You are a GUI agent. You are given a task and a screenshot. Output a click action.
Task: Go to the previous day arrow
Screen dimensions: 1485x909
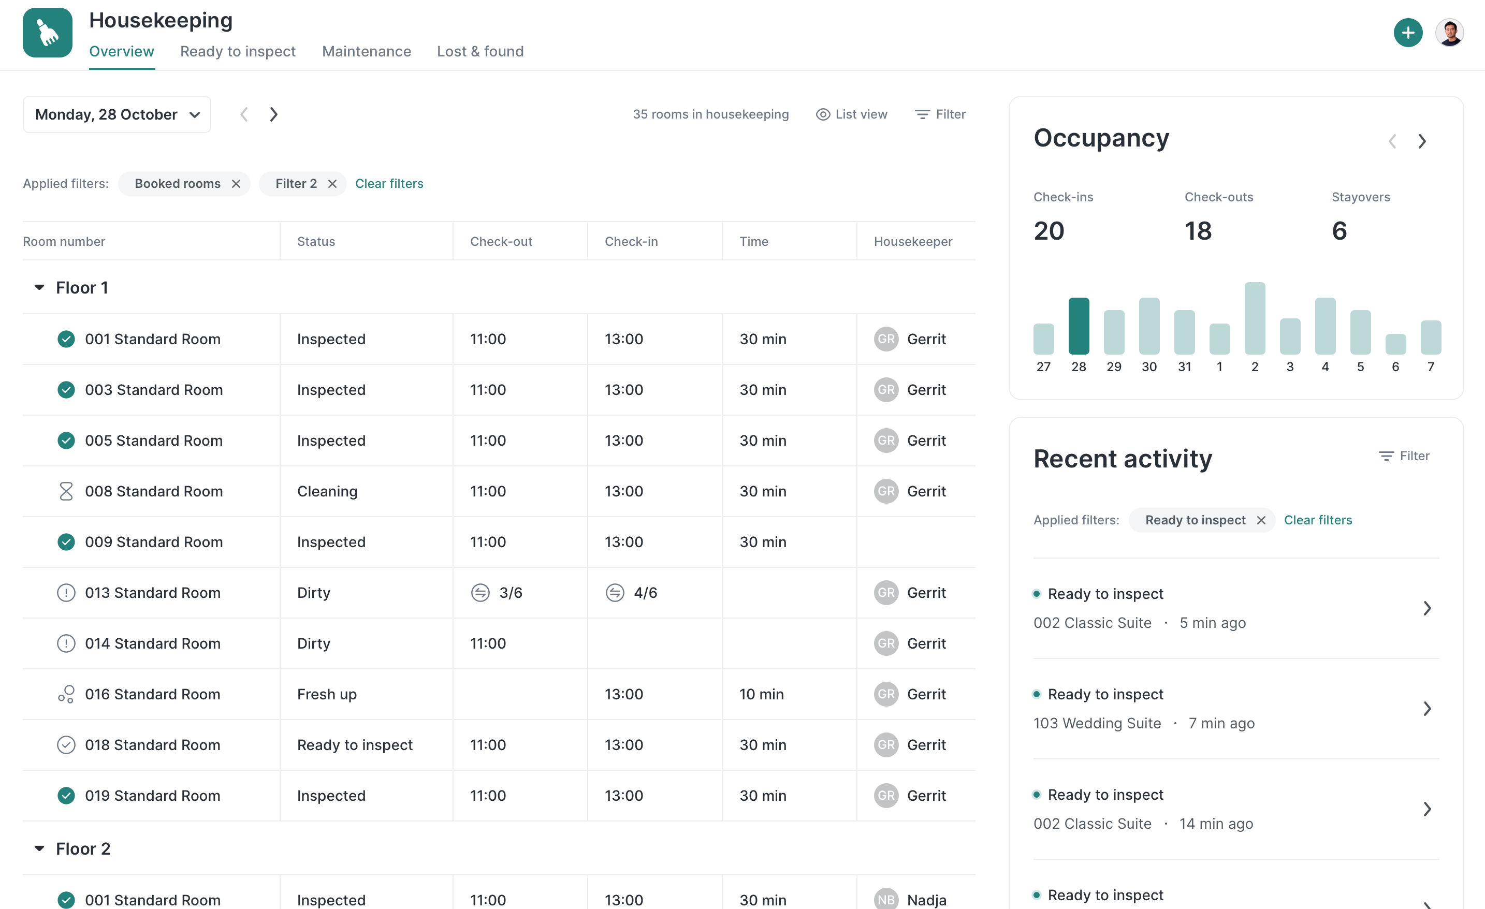click(244, 114)
